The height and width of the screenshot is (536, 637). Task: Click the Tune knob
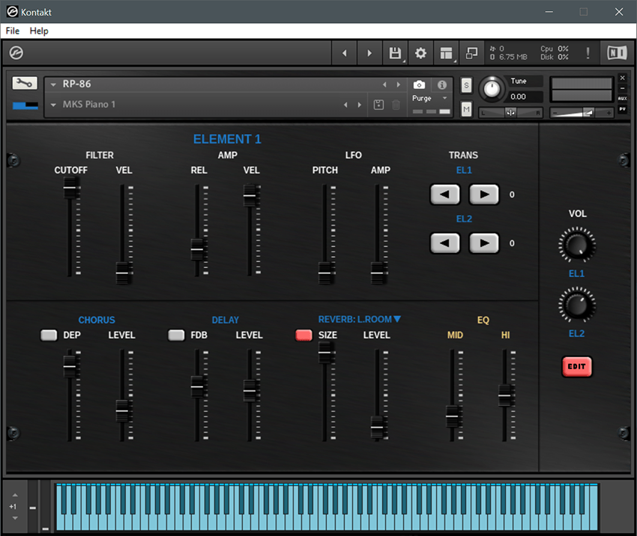492,89
